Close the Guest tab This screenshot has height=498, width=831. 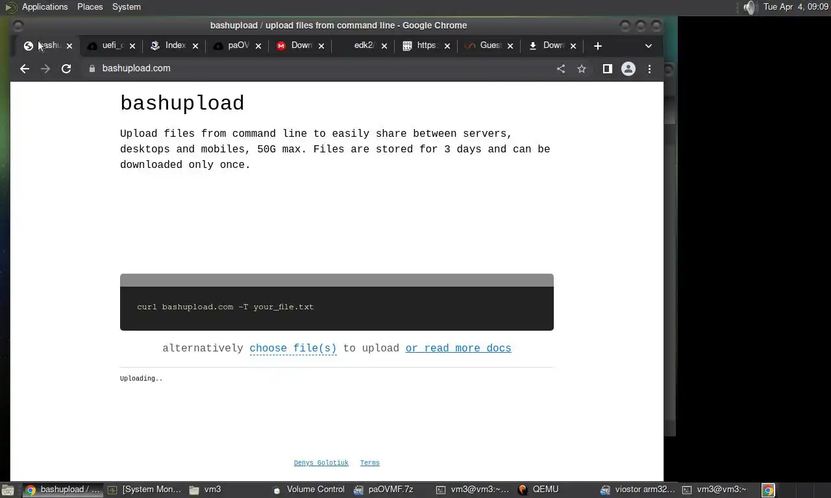510,46
